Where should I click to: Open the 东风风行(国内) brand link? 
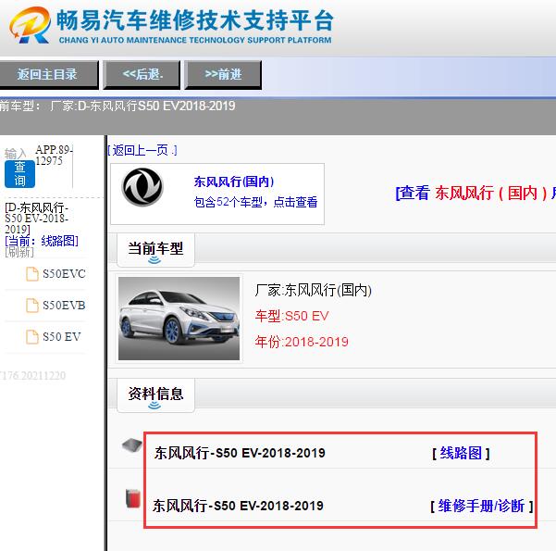(x=234, y=182)
